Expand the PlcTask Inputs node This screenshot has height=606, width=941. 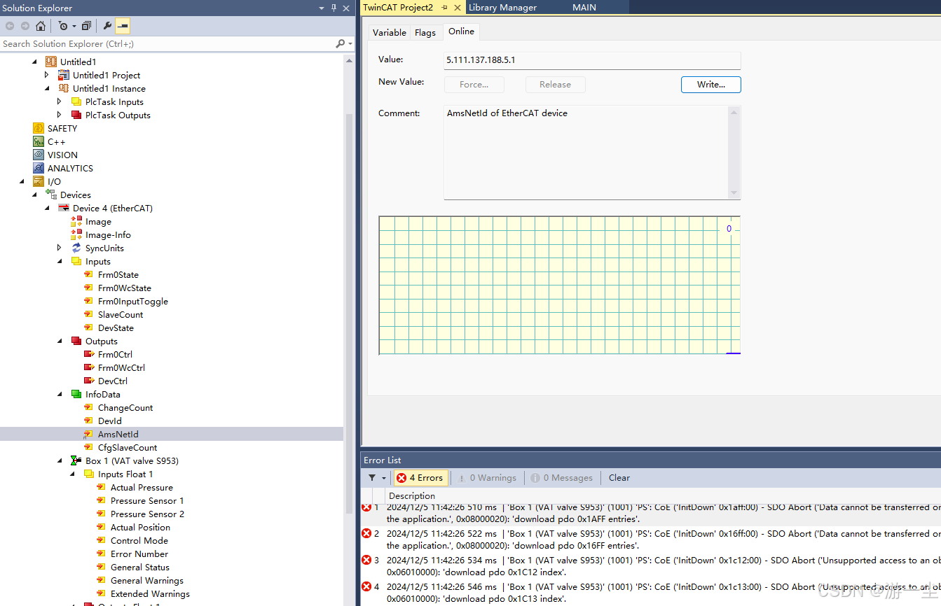click(x=59, y=101)
